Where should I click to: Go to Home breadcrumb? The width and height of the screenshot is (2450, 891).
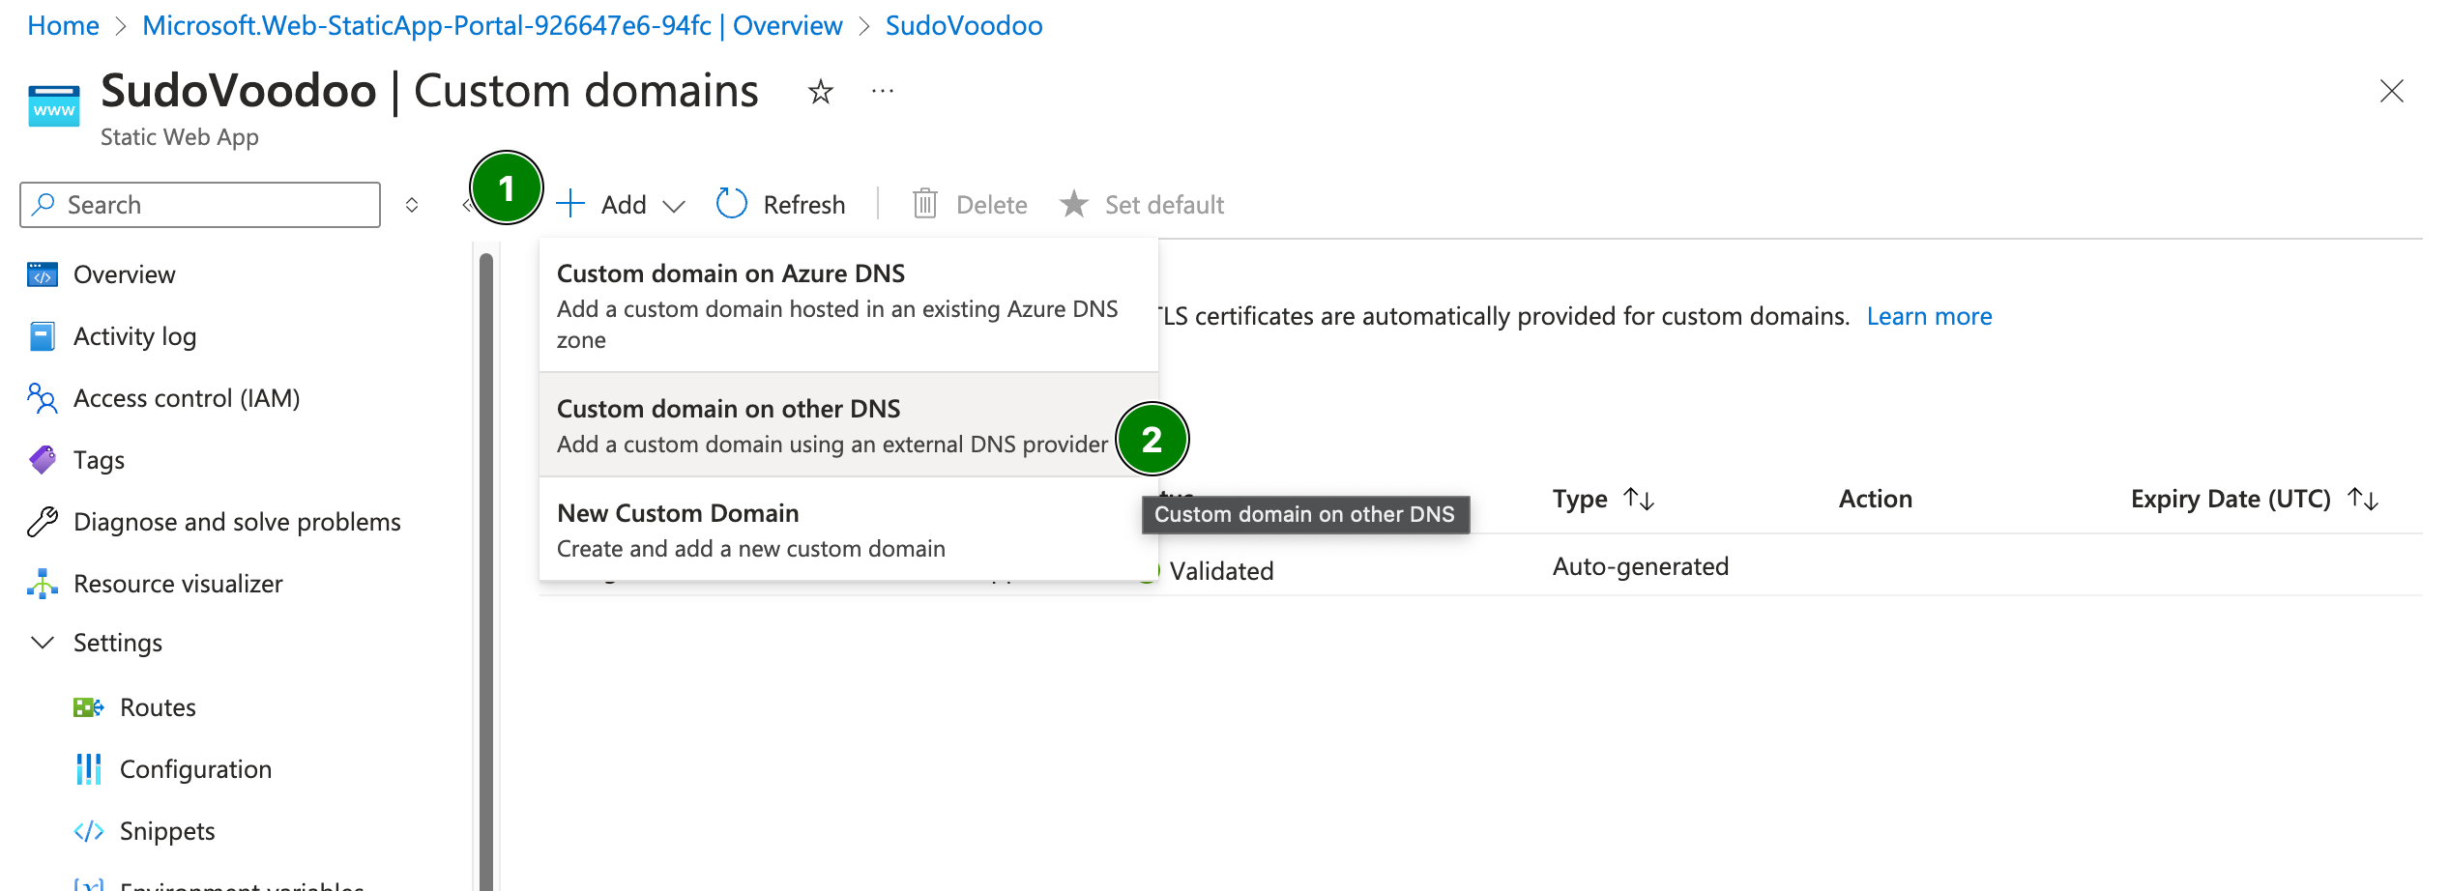pos(63,25)
